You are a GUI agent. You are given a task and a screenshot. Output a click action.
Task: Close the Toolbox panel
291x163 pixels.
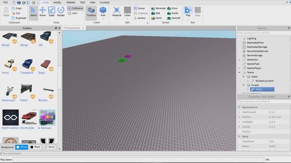point(60,28)
